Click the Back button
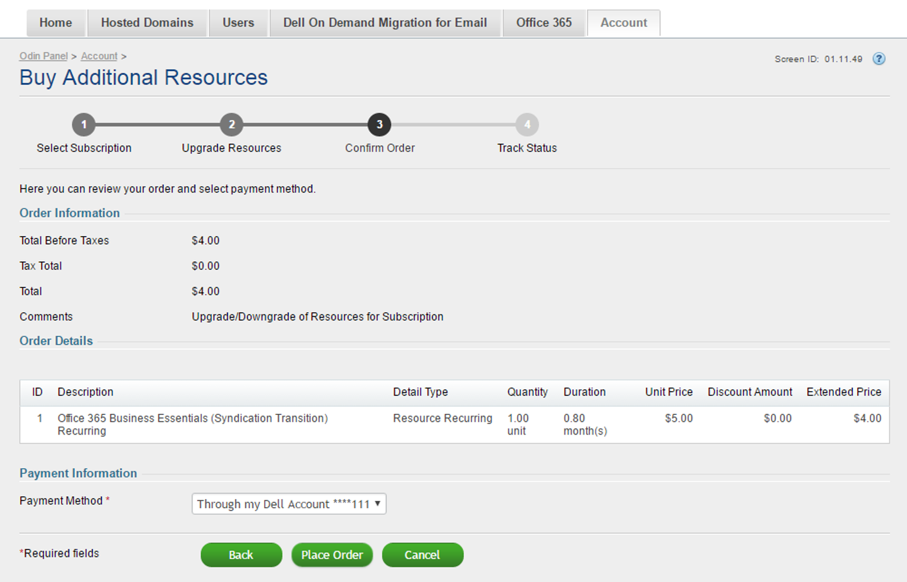 pyautogui.click(x=241, y=555)
